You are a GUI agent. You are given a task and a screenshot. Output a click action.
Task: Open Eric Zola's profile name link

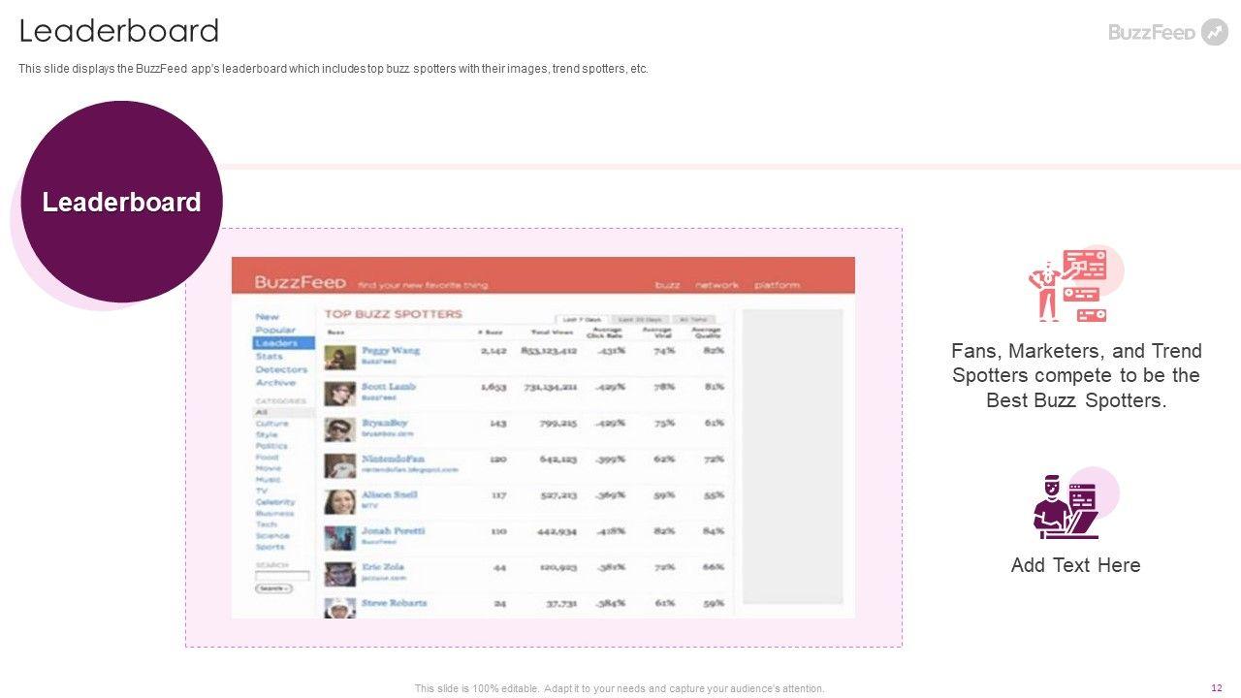click(x=383, y=566)
